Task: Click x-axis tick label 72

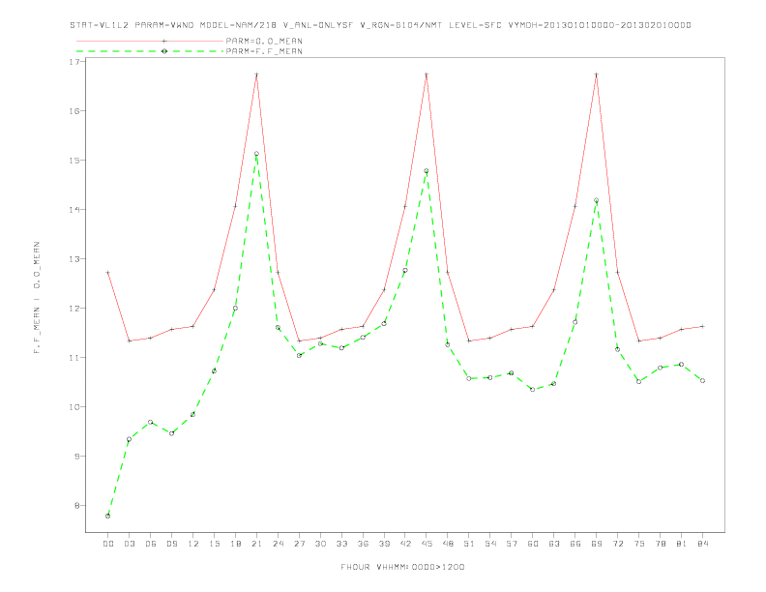Action: (x=618, y=544)
